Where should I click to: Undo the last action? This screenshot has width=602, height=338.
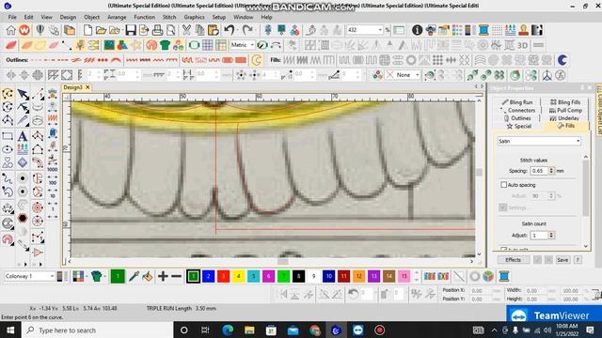tap(230, 30)
